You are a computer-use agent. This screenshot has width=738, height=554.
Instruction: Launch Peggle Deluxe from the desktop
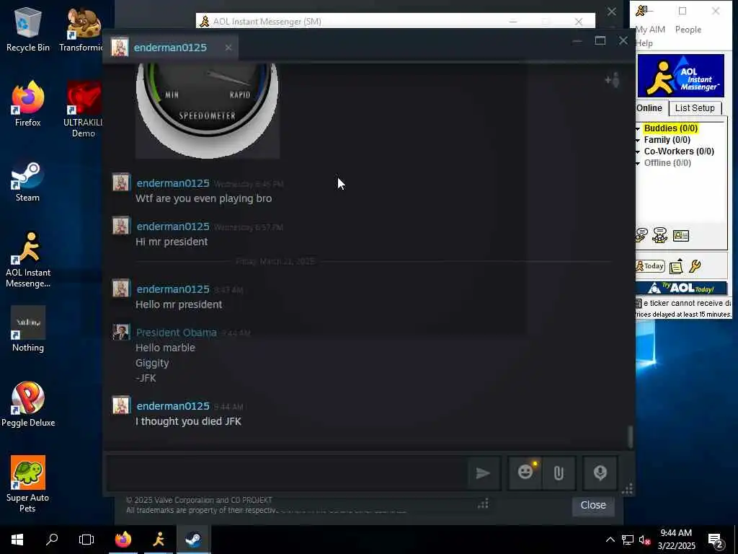[x=28, y=404]
